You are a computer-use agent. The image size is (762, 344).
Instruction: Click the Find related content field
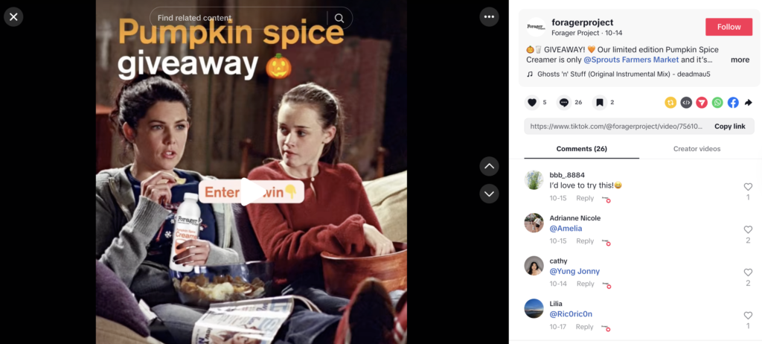[238, 18]
